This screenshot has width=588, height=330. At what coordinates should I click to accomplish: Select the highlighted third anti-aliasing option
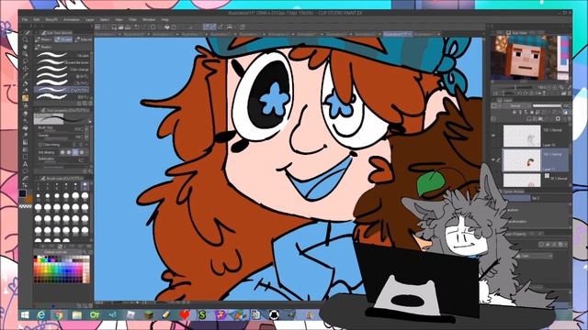[x=75, y=152]
